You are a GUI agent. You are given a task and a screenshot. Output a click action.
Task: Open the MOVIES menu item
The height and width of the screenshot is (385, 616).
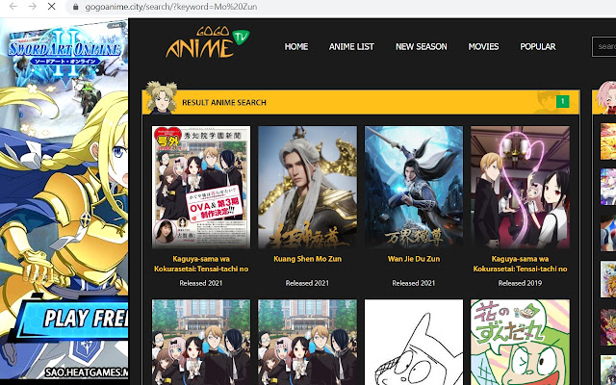point(483,47)
